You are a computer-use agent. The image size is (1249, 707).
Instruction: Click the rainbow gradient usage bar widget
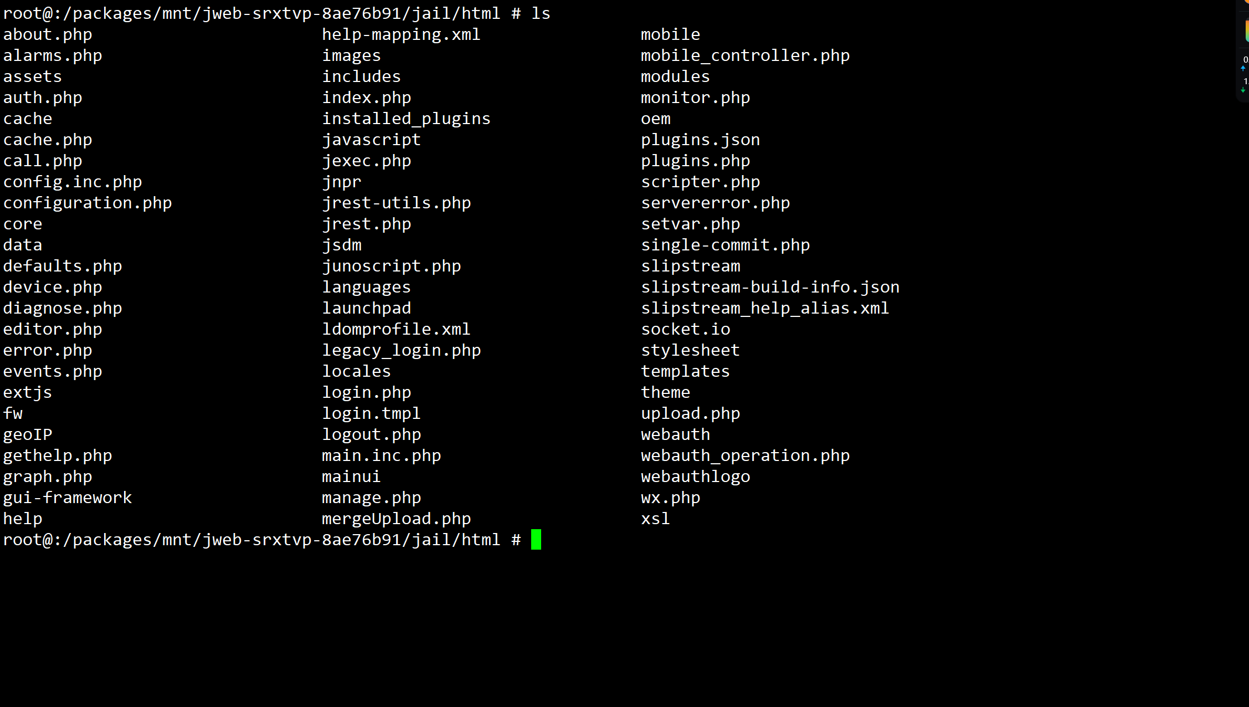pos(1246,31)
